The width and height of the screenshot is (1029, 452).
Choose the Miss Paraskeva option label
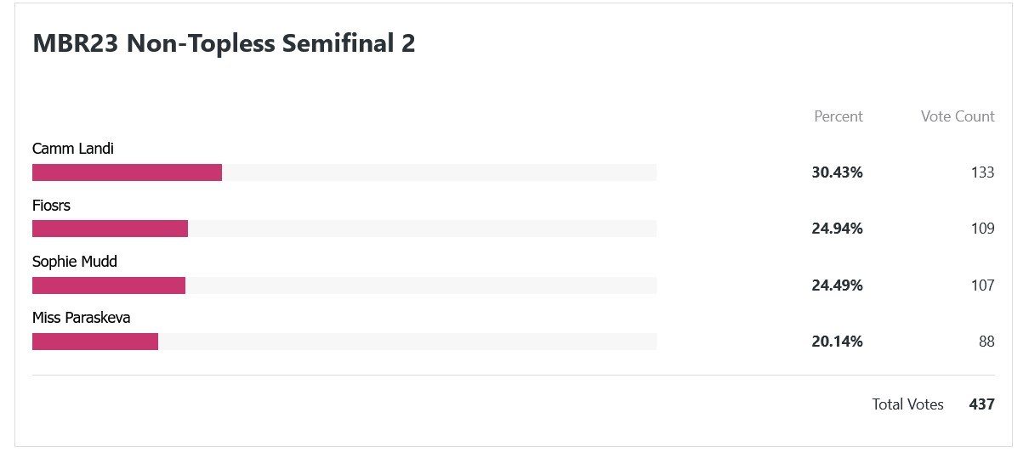(82, 318)
